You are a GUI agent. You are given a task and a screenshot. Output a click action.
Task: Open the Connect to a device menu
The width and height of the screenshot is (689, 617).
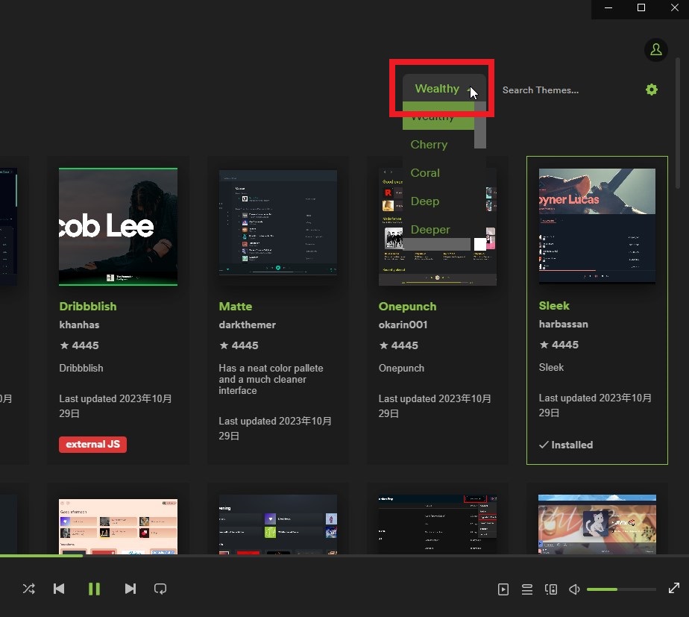tap(551, 589)
